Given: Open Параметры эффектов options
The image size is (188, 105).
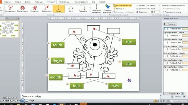Looking at the screenshot, I should point(96,9).
